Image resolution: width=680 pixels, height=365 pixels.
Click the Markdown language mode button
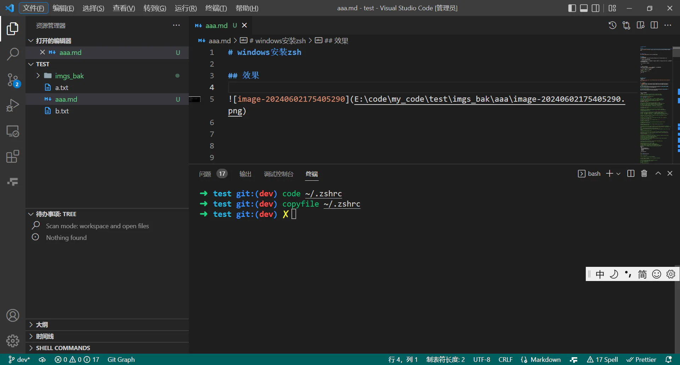pos(545,360)
